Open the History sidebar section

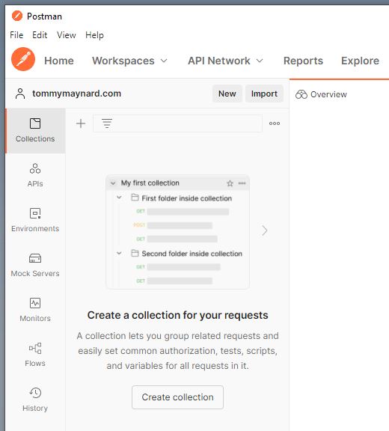(x=35, y=400)
